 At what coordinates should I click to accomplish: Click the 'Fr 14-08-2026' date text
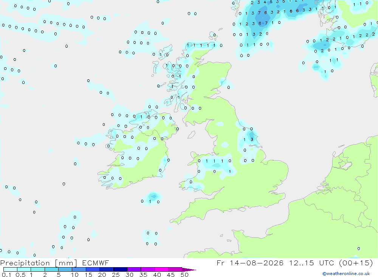[x=250, y=263]
